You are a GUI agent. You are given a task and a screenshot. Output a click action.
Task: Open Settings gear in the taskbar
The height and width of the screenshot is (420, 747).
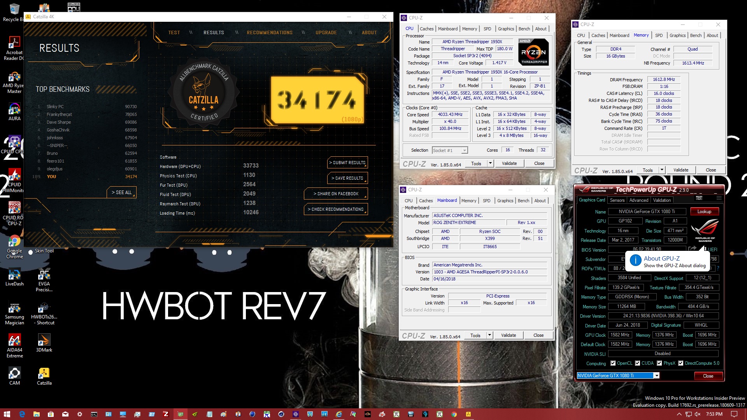tap(79, 414)
